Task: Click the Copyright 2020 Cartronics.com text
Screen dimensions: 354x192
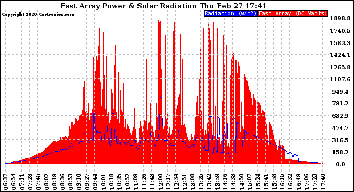Action: pos(38,14)
